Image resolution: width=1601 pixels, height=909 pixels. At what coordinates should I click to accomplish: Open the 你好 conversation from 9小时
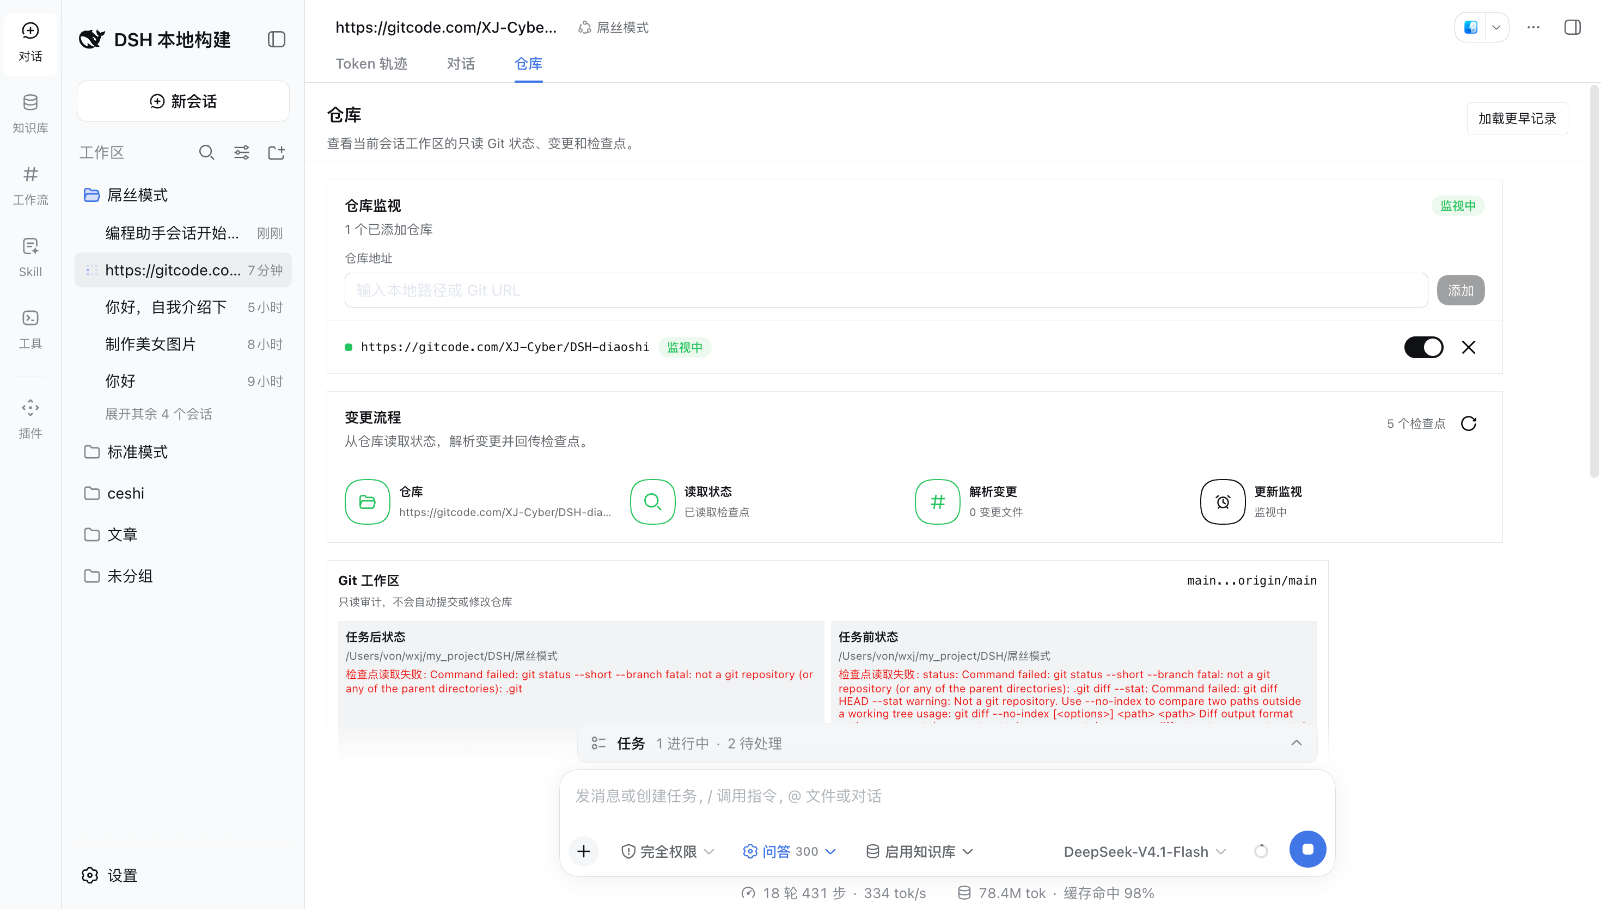[183, 381]
